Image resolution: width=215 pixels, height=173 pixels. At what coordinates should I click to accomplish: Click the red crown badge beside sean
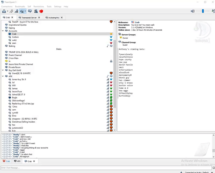[111, 43]
